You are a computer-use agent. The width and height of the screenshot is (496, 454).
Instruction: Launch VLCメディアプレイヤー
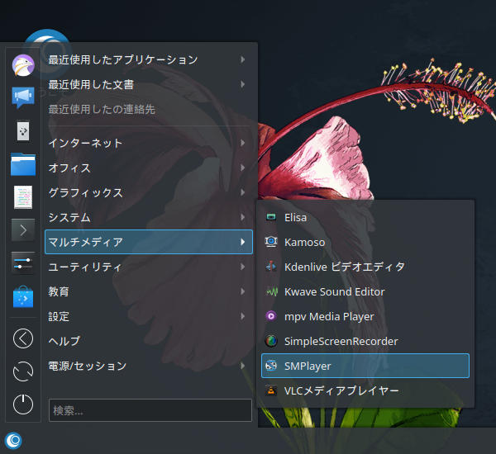click(x=365, y=390)
